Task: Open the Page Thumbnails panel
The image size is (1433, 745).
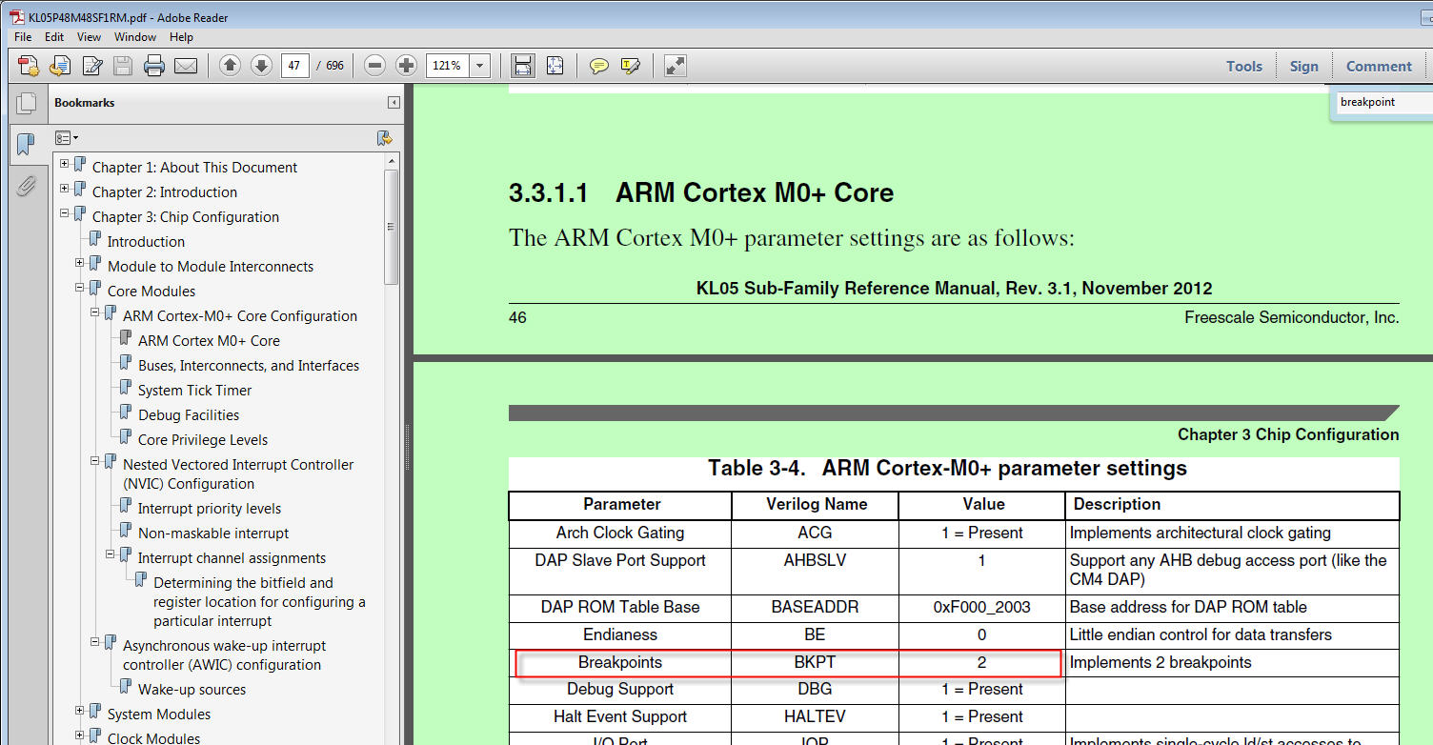Action: coord(26,103)
